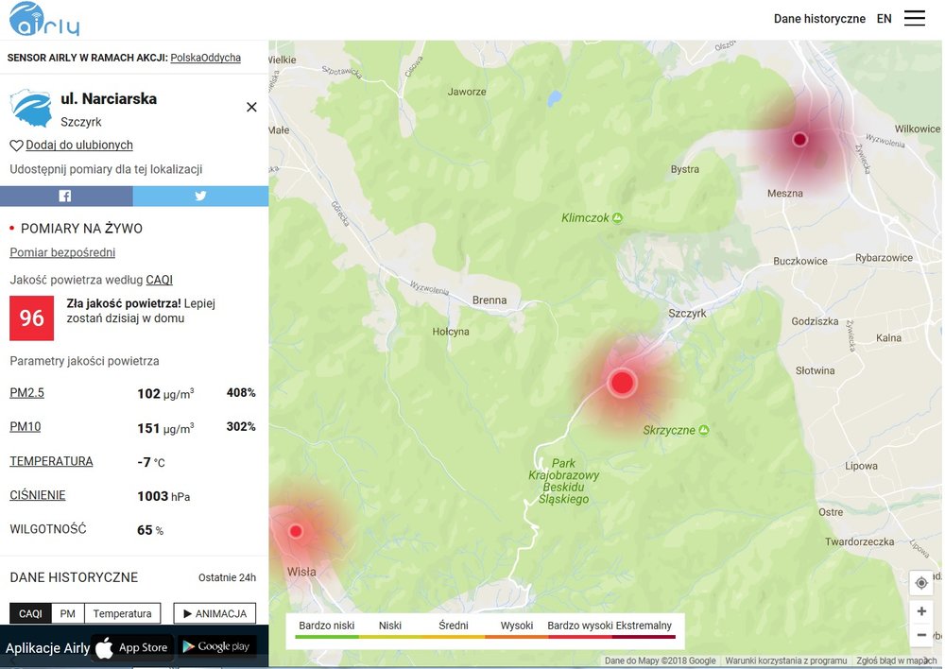Open Pomiar bezpośredni link
The width and height of the screenshot is (945, 669).
click(62, 252)
